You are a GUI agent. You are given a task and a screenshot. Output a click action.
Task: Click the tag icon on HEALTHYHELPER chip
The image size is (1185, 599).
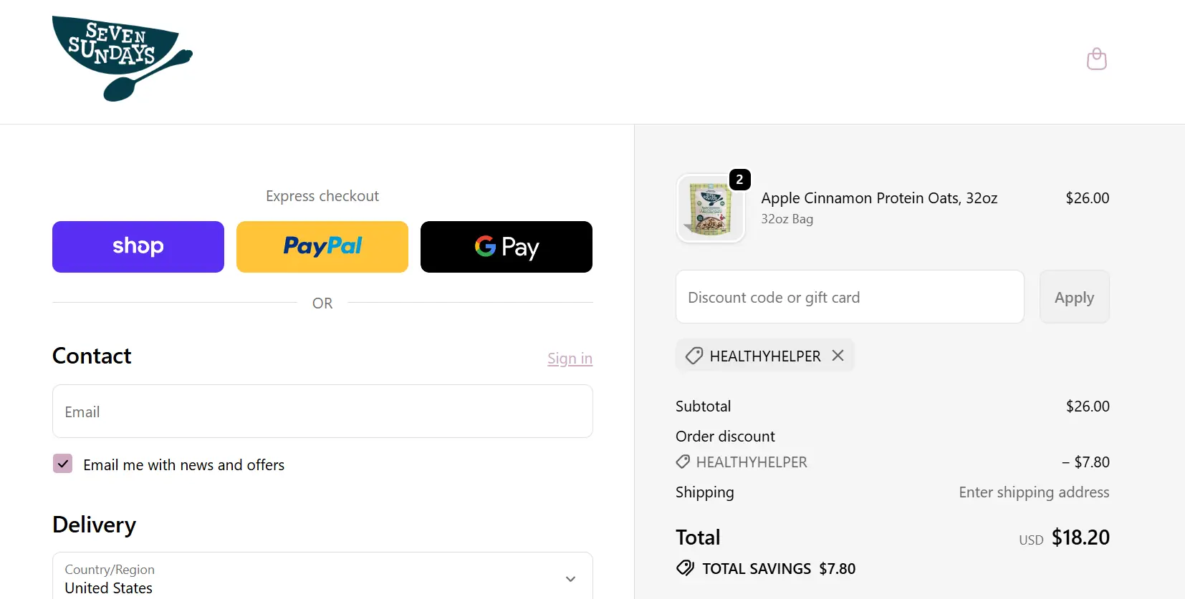(694, 356)
